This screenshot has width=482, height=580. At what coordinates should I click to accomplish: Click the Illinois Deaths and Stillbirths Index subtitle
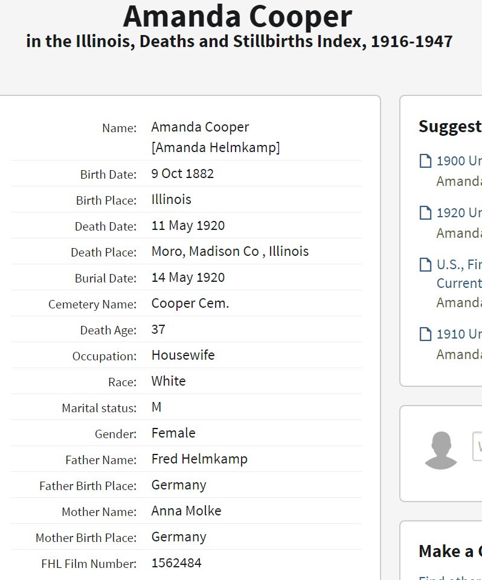tap(239, 42)
